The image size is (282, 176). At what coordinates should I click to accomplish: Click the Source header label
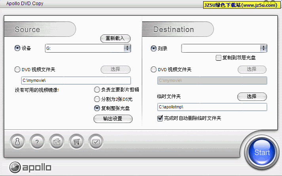[x=27, y=29]
